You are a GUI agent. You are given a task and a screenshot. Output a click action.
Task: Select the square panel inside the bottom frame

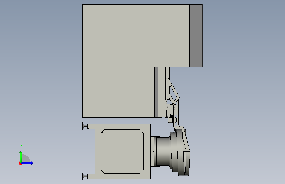[x=122, y=151]
